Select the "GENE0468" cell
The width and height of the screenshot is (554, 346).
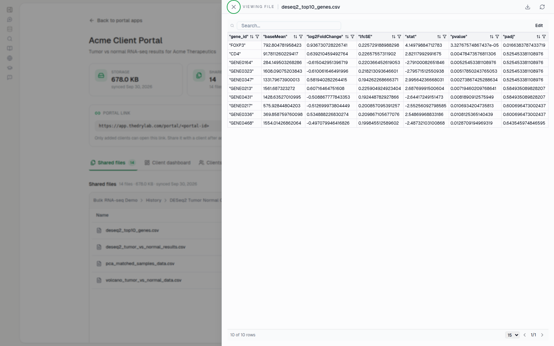(x=244, y=123)
